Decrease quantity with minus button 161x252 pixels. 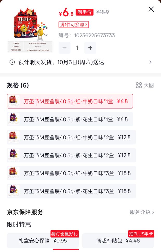[x=64, y=48]
